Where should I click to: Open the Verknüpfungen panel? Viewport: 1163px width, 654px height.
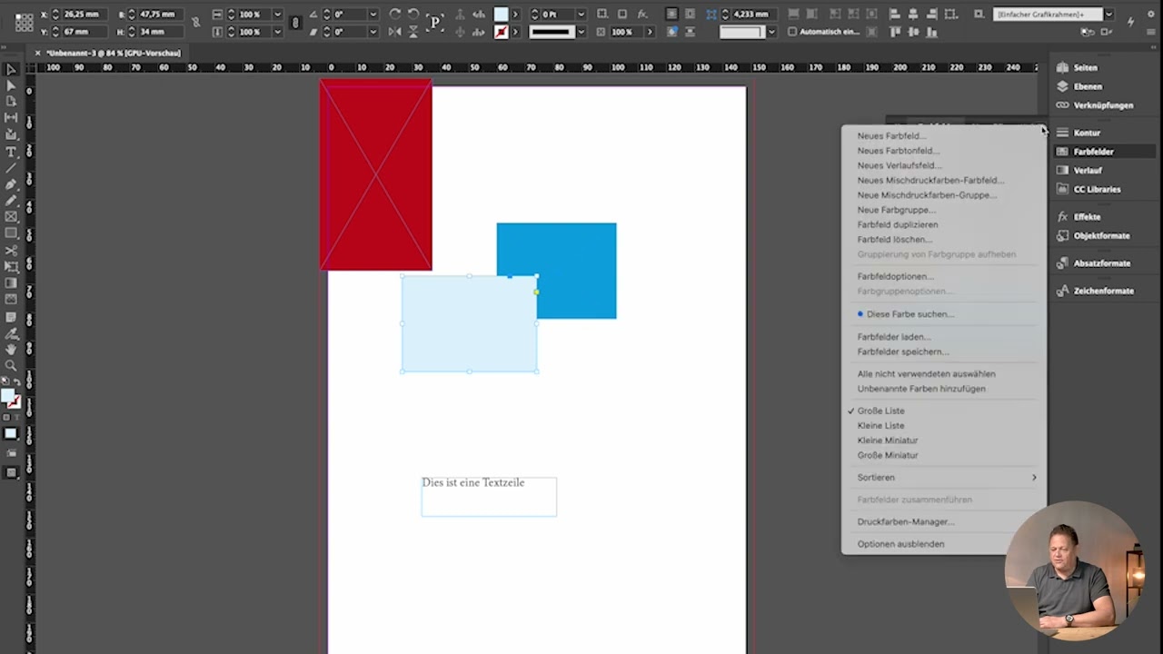(1103, 105)
